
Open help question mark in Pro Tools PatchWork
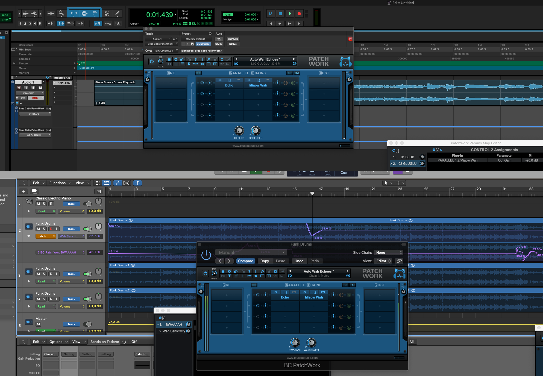195,59
